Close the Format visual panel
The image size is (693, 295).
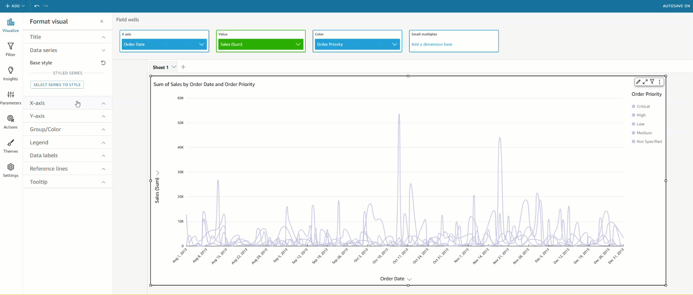(102, 22)
